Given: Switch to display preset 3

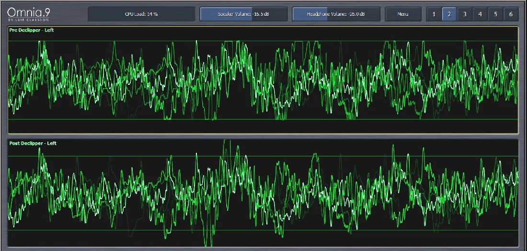Looking at the screenshot, I should point(465,14).
